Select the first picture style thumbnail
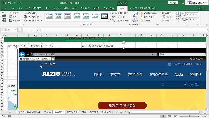The height and width of the screenshot is (118, 209). tap(49, 16)
